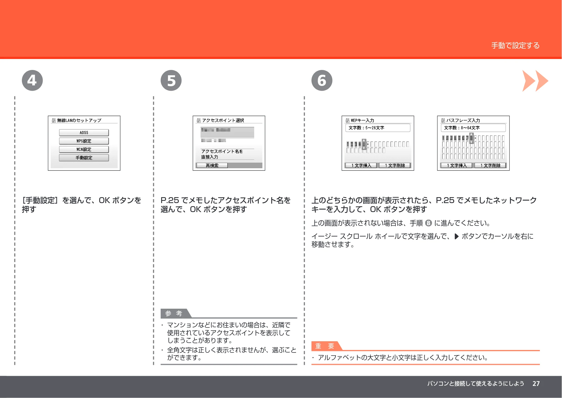Viewport: 562px width, 398px height.
Task: Click the character stepper in passphrase entry
Action: 472,138
